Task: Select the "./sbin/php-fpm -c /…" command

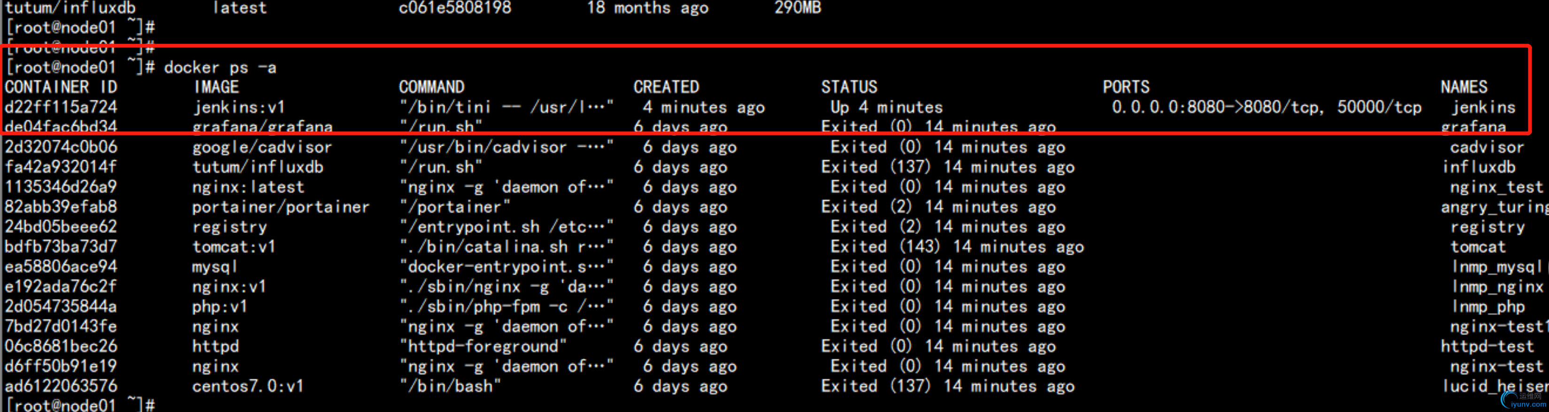Action: tap(506, 306)
